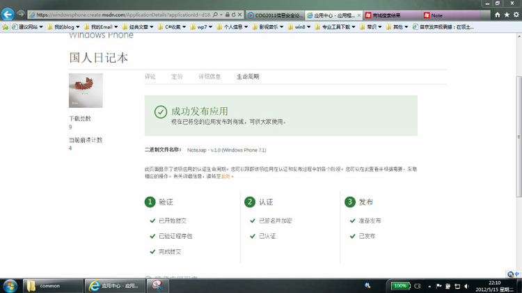The height and width of the screenshot is (293, 522).
Task: Select the 生命周期 tab
Action: (x=248, y=77)
